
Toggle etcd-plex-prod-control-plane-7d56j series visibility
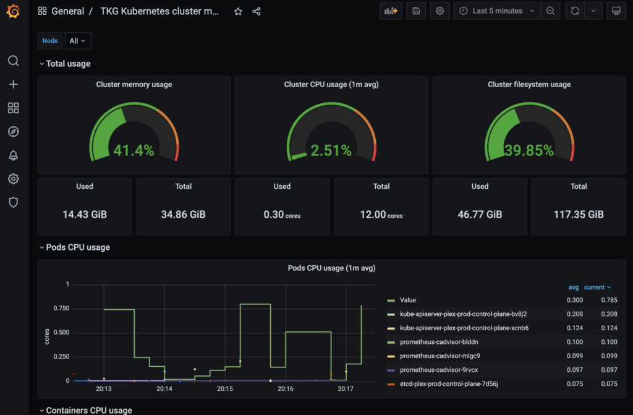(449, 383)
